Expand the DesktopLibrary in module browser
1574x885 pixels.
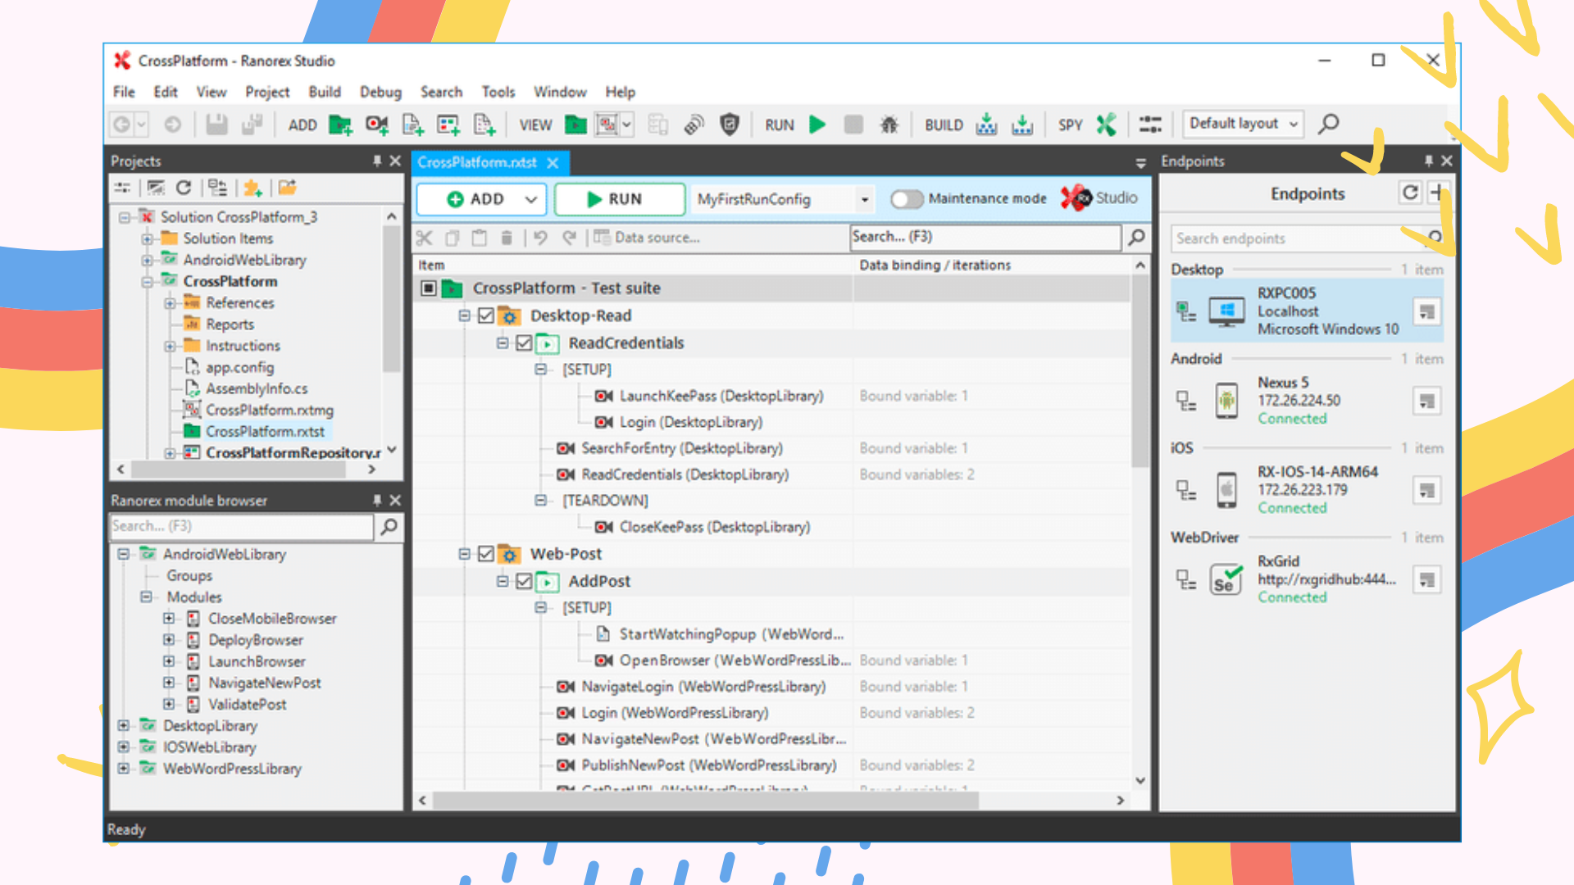[x=124, y=725]
